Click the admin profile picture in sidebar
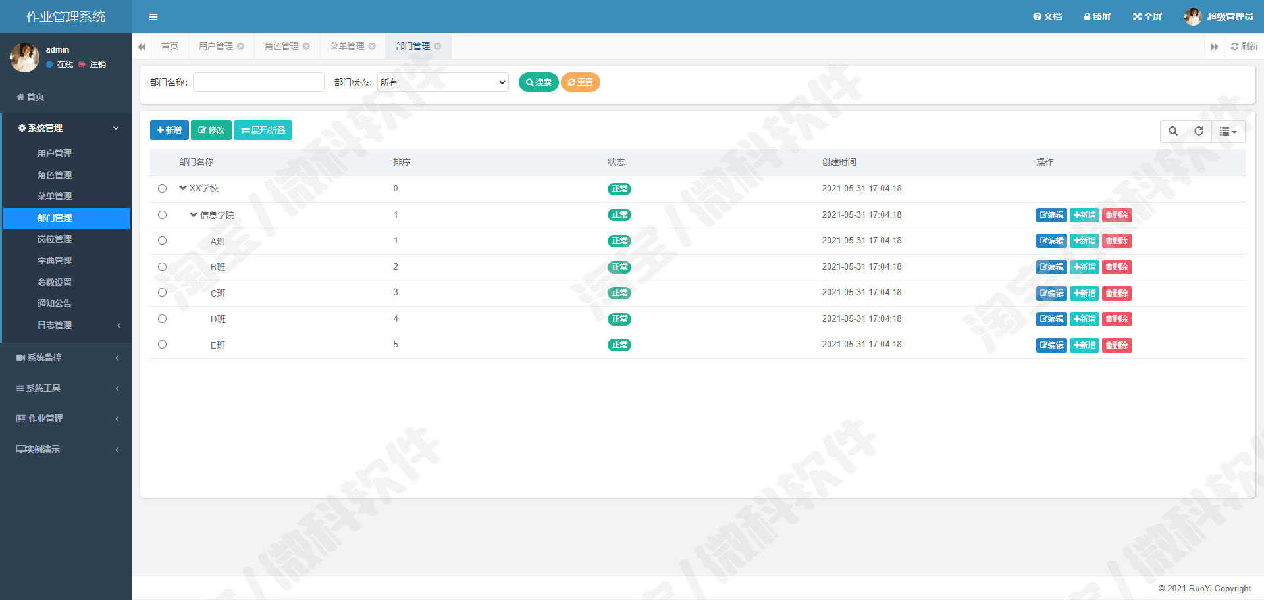This screenshot has width=1264, height=600. coord(24,57)
